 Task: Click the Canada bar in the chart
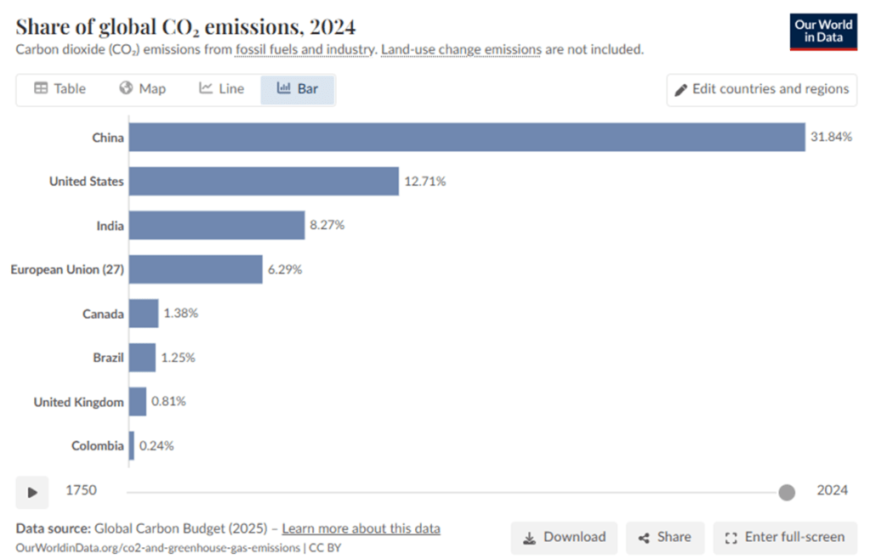(144, 313)
